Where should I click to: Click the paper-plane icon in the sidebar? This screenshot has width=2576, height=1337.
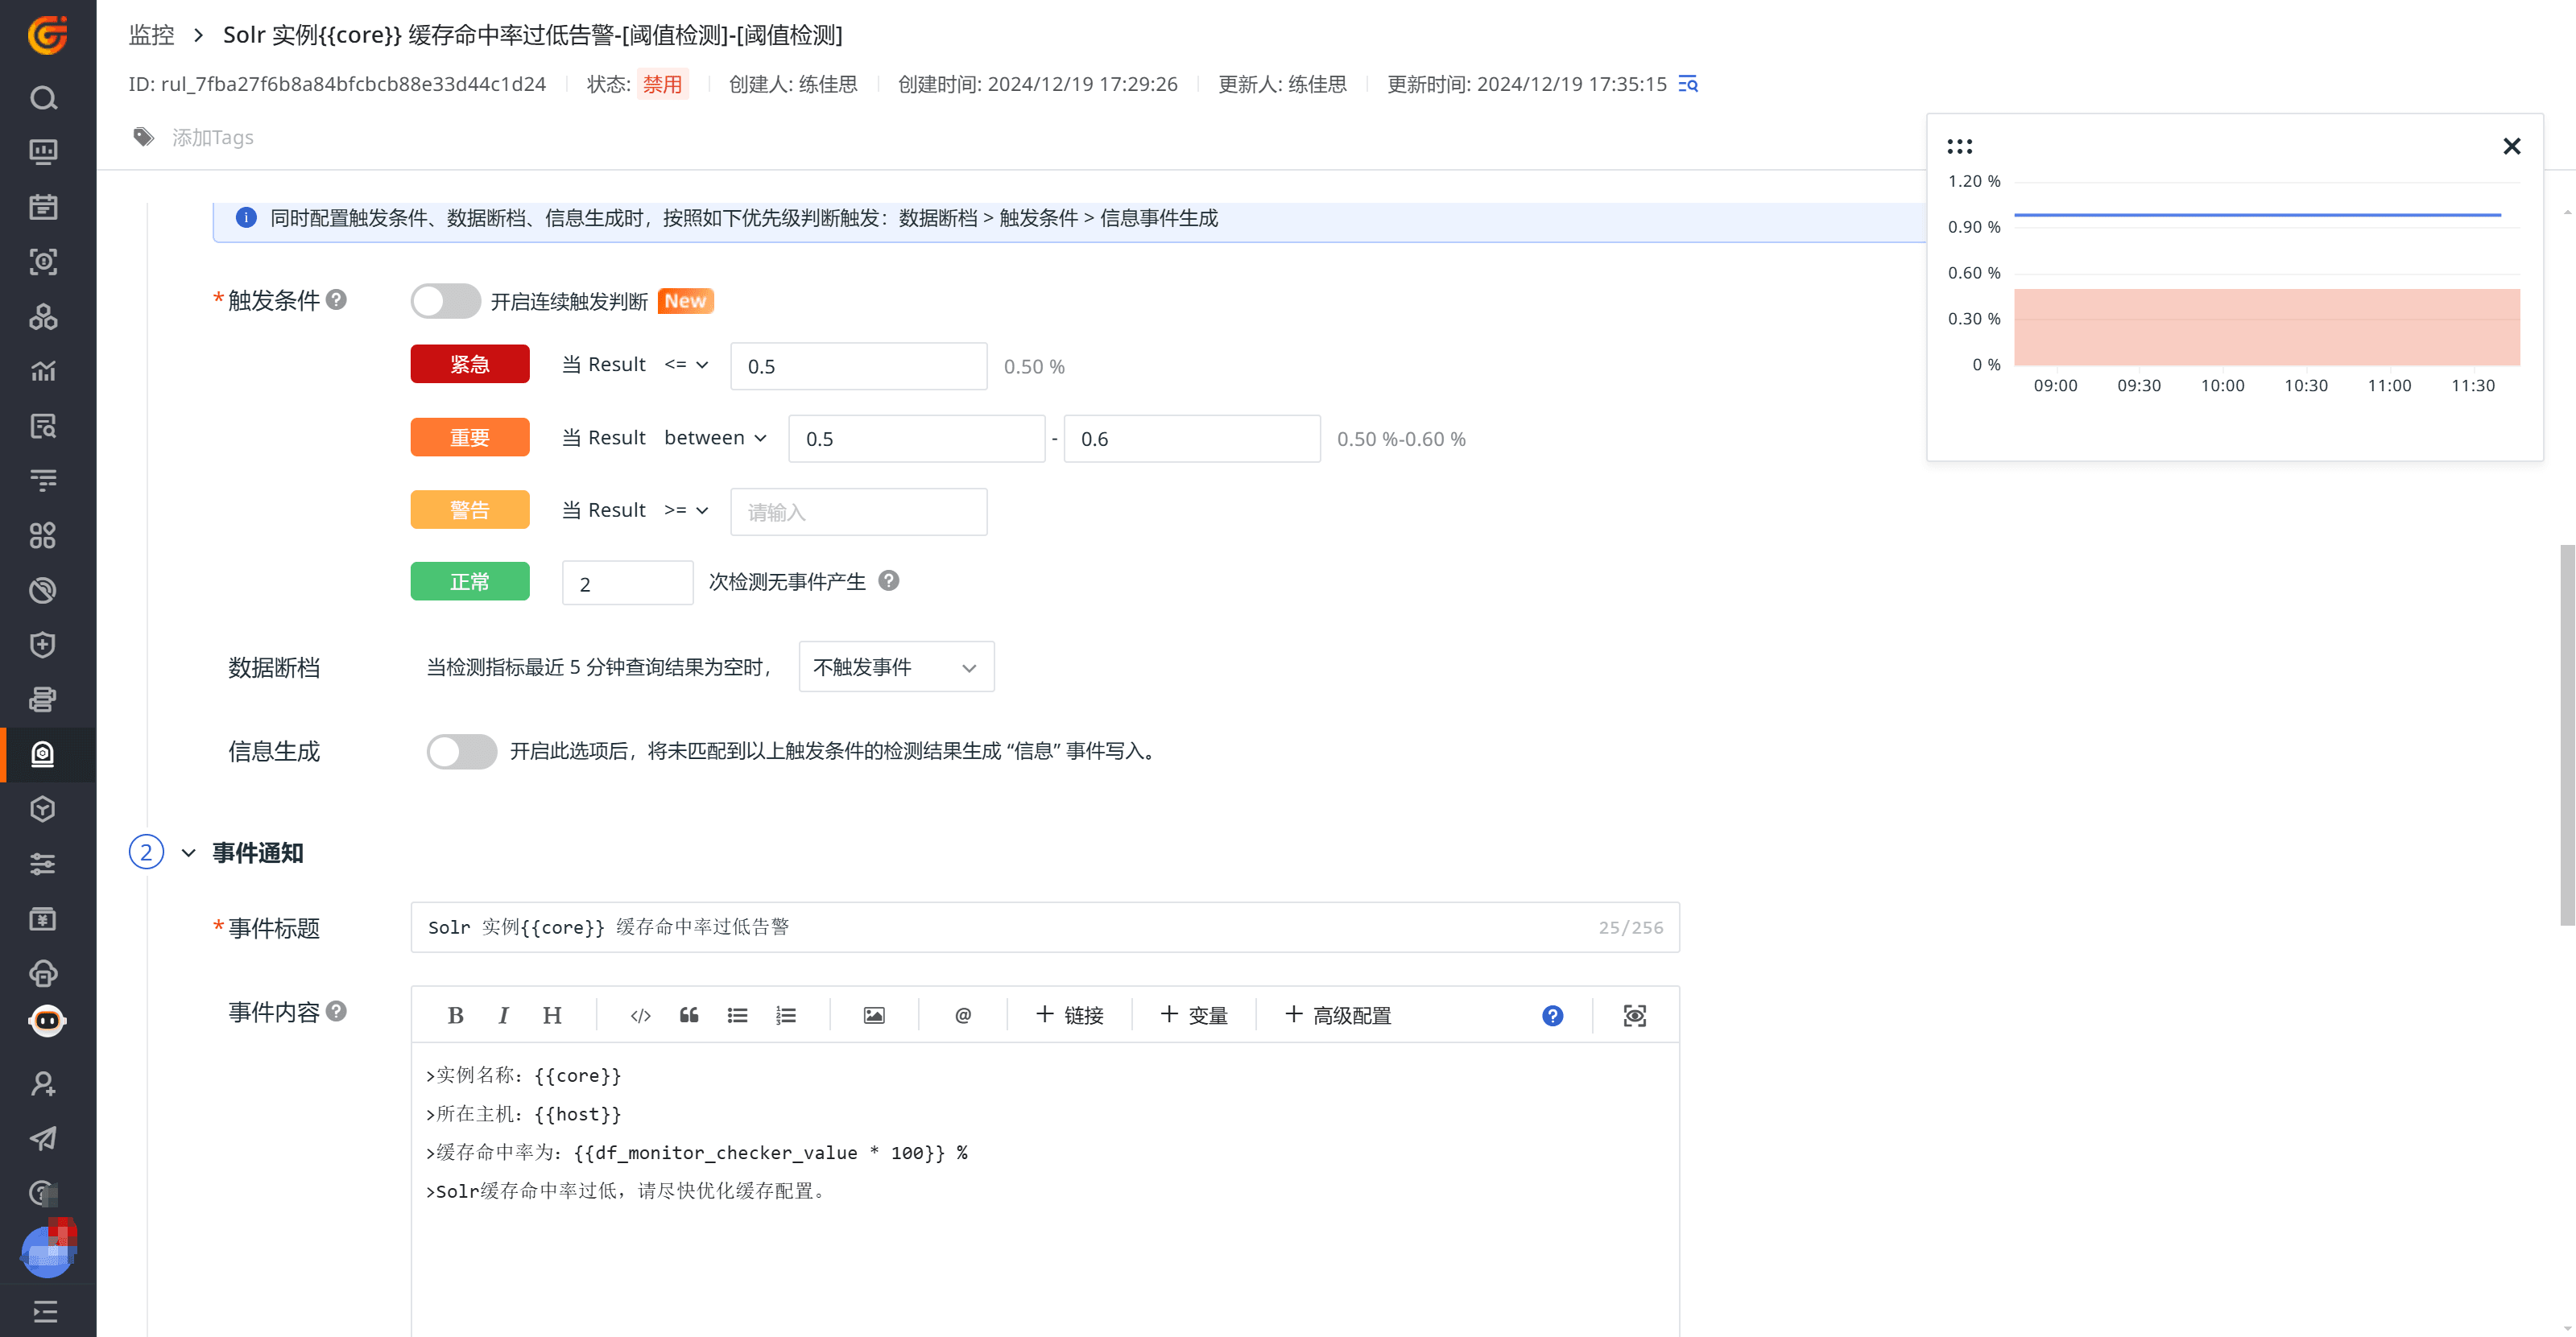tap(43, 1138)
